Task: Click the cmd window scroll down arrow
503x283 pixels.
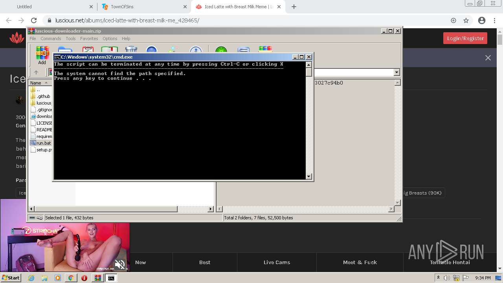Action: coord(309,176)
